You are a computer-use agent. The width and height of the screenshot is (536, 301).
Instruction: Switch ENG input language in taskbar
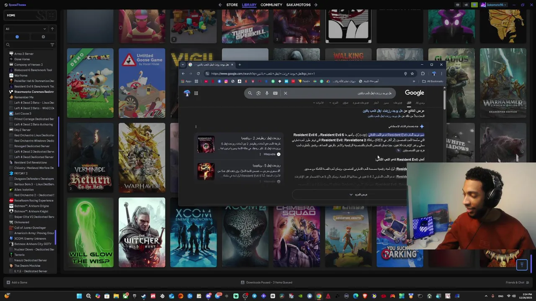click(x=502, y=296)
